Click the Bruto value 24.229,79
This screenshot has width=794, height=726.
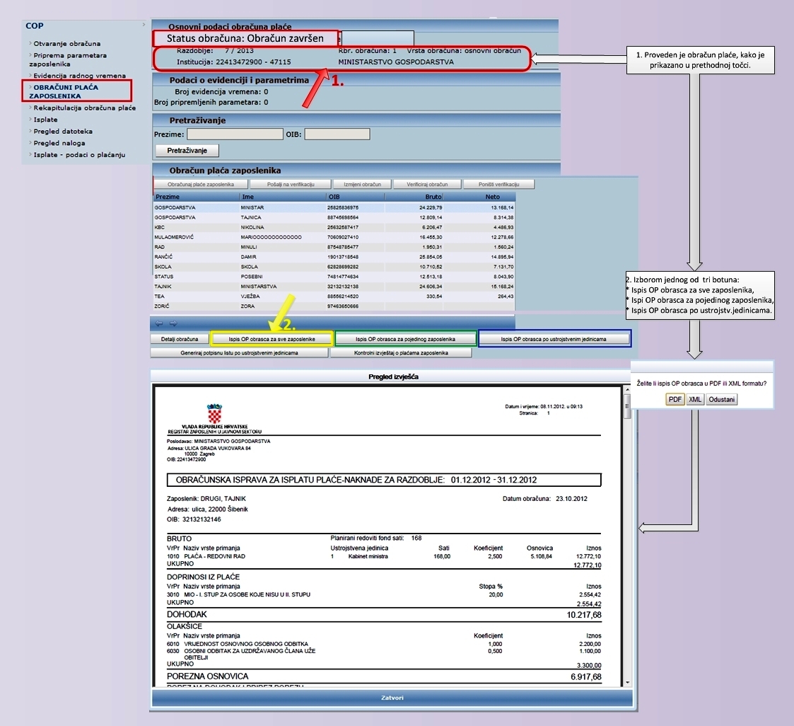click(431, 208)
